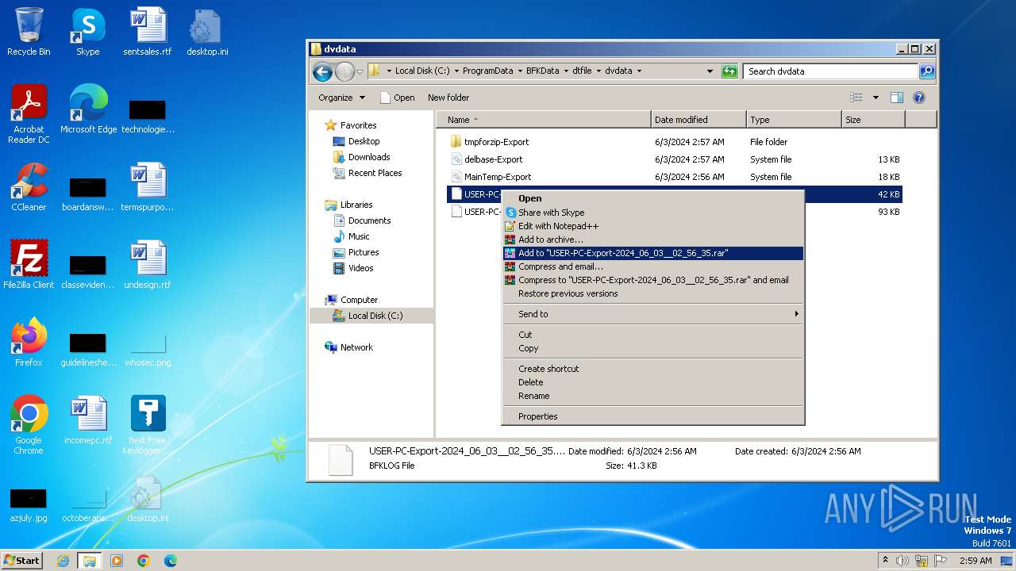Select Create shortcut menu entry
This screenshot has height=571, width=1016.
[x=653, y=369]
